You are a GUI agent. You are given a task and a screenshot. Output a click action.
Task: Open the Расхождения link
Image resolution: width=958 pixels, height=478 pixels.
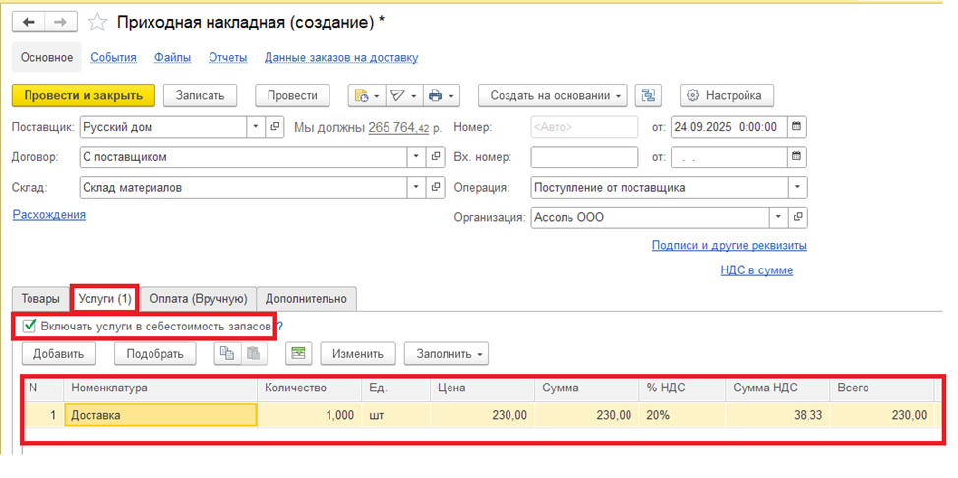pos(49,215)
